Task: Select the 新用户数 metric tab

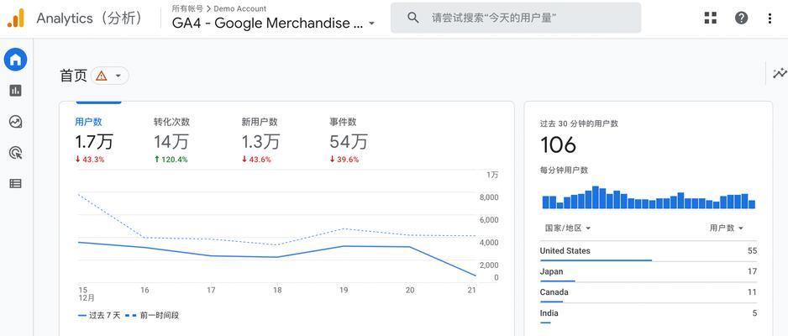Action: [x=260, y=140]
